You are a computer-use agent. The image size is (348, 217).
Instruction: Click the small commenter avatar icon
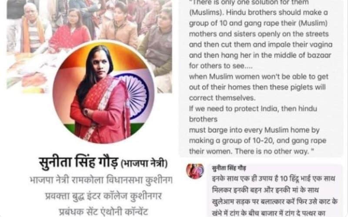[x=195, y=171]
